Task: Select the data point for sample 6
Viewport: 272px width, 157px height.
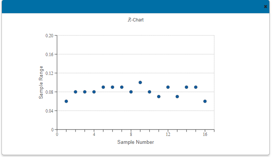Action: coord(113,87)
